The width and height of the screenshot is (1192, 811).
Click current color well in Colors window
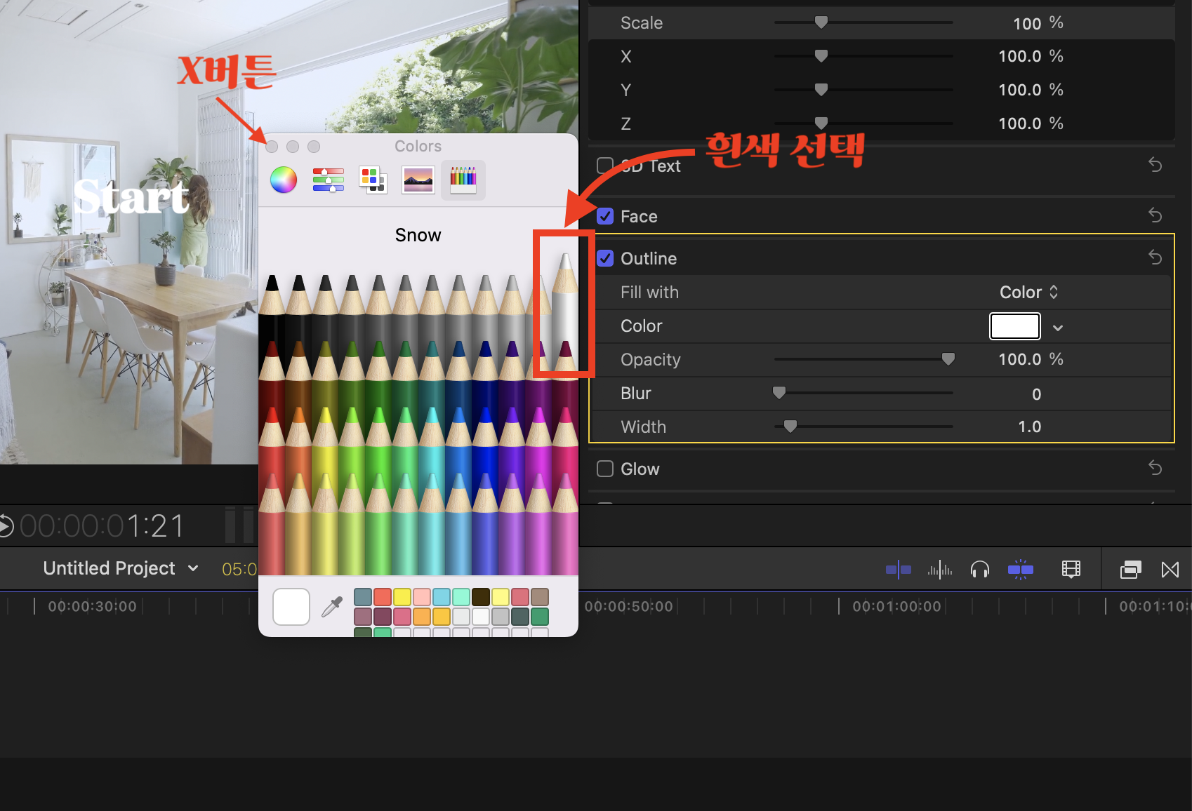point(291,607)
